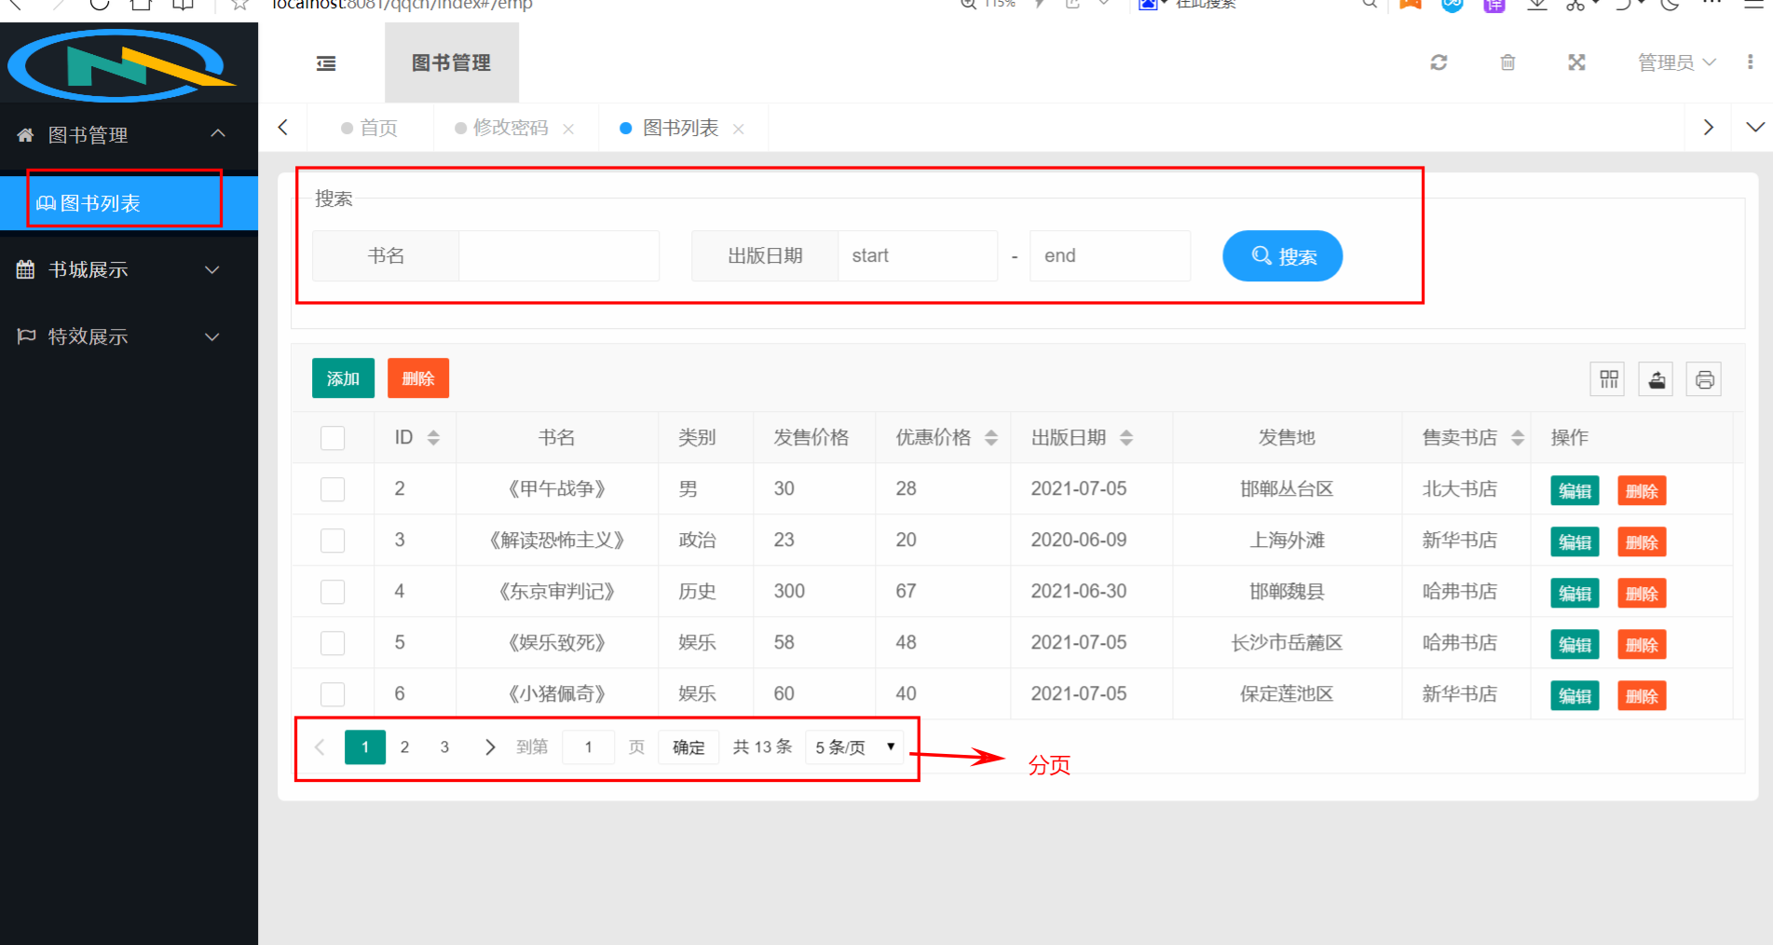
Task: Click the start date input field
Action: pyautogui.click(x=918, y=256)
